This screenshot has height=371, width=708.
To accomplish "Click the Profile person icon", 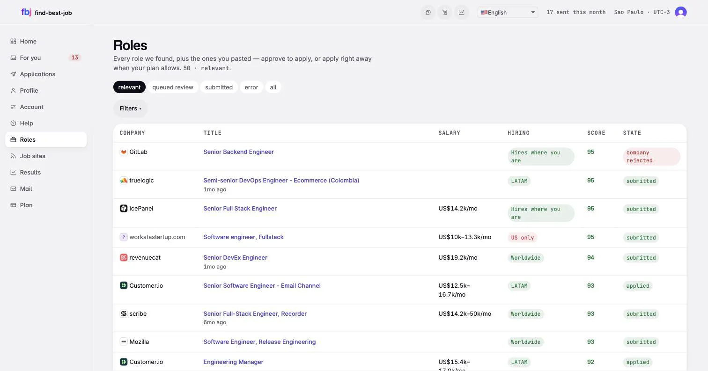I will pyautogui.click(x=13, y=91).
